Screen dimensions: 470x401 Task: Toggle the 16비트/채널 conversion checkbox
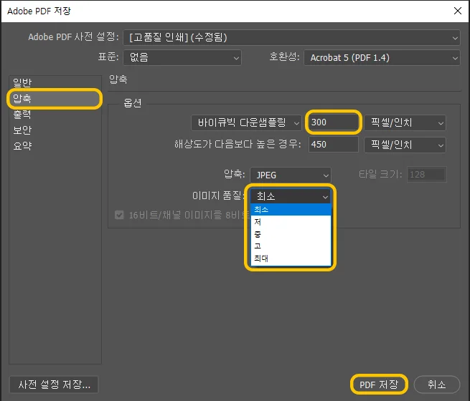coord(119,215)
